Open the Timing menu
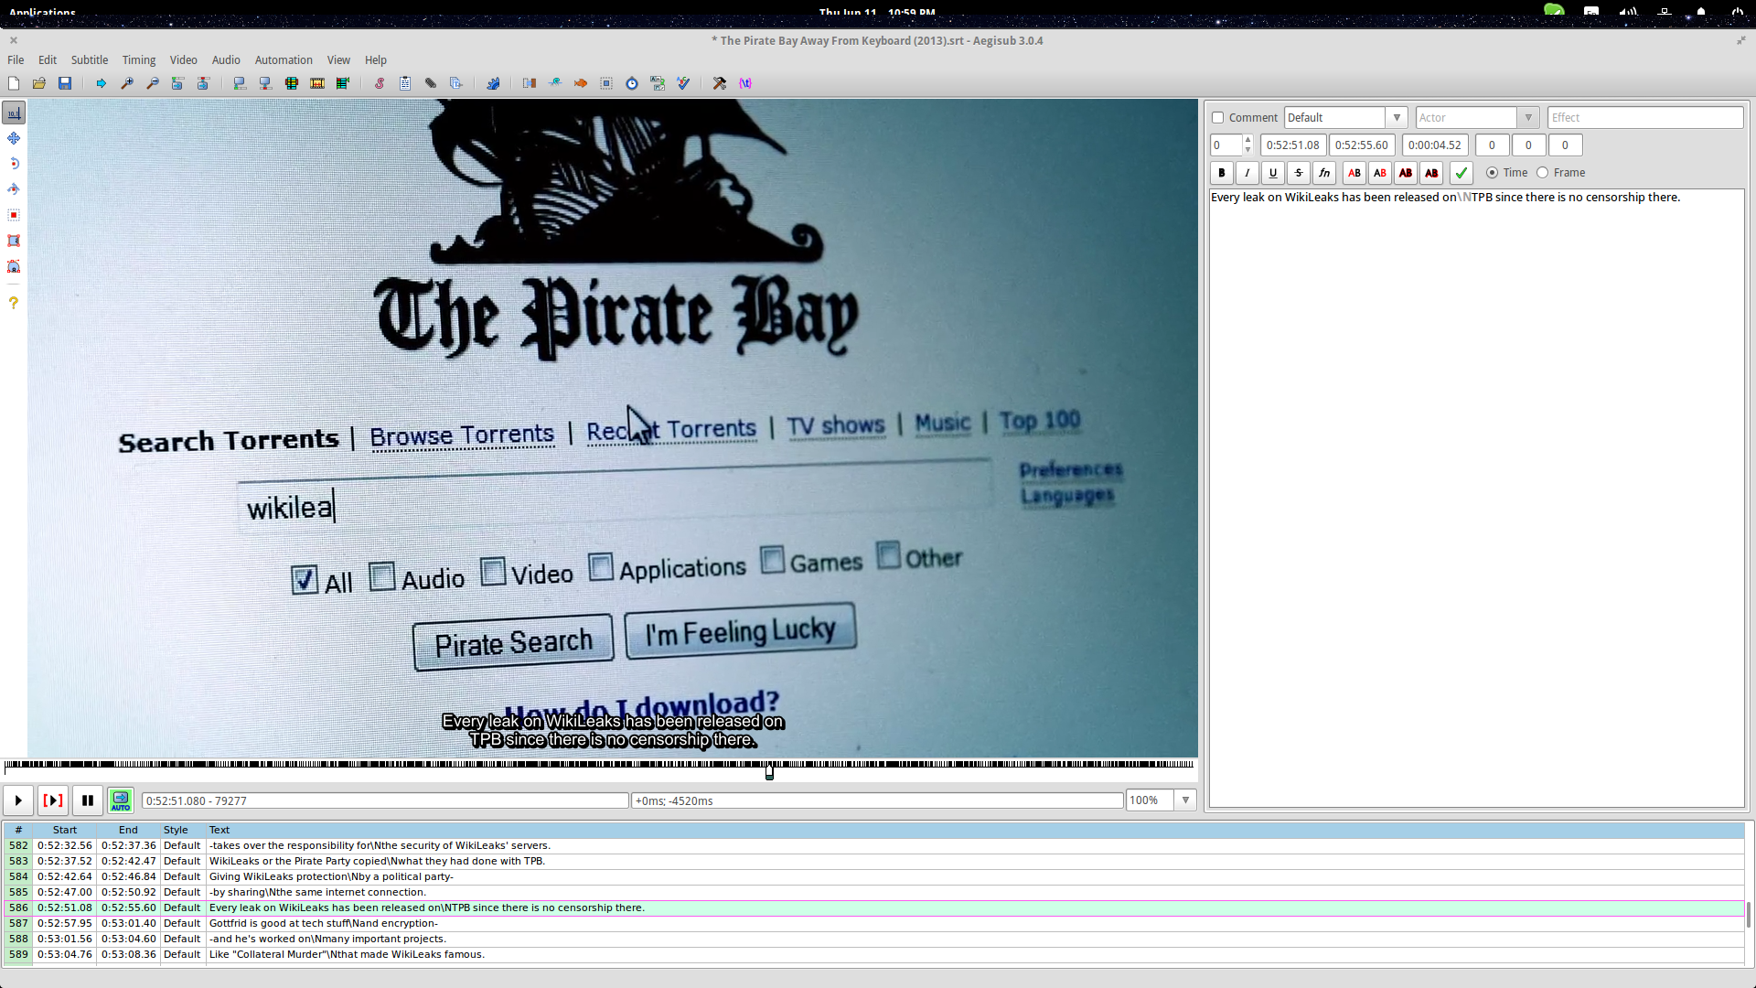The width and height of the screenshot is (1756, 988). click(139, 60)
